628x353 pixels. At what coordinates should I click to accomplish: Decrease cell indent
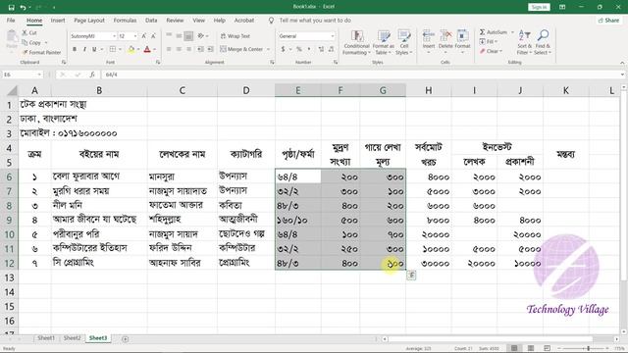[x=200, y=49]
